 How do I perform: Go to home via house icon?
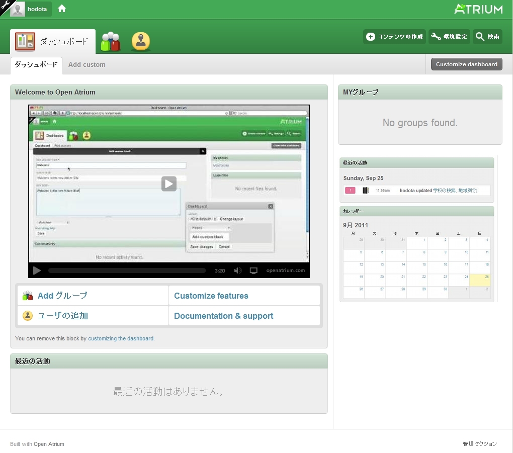tap(62, 9)
